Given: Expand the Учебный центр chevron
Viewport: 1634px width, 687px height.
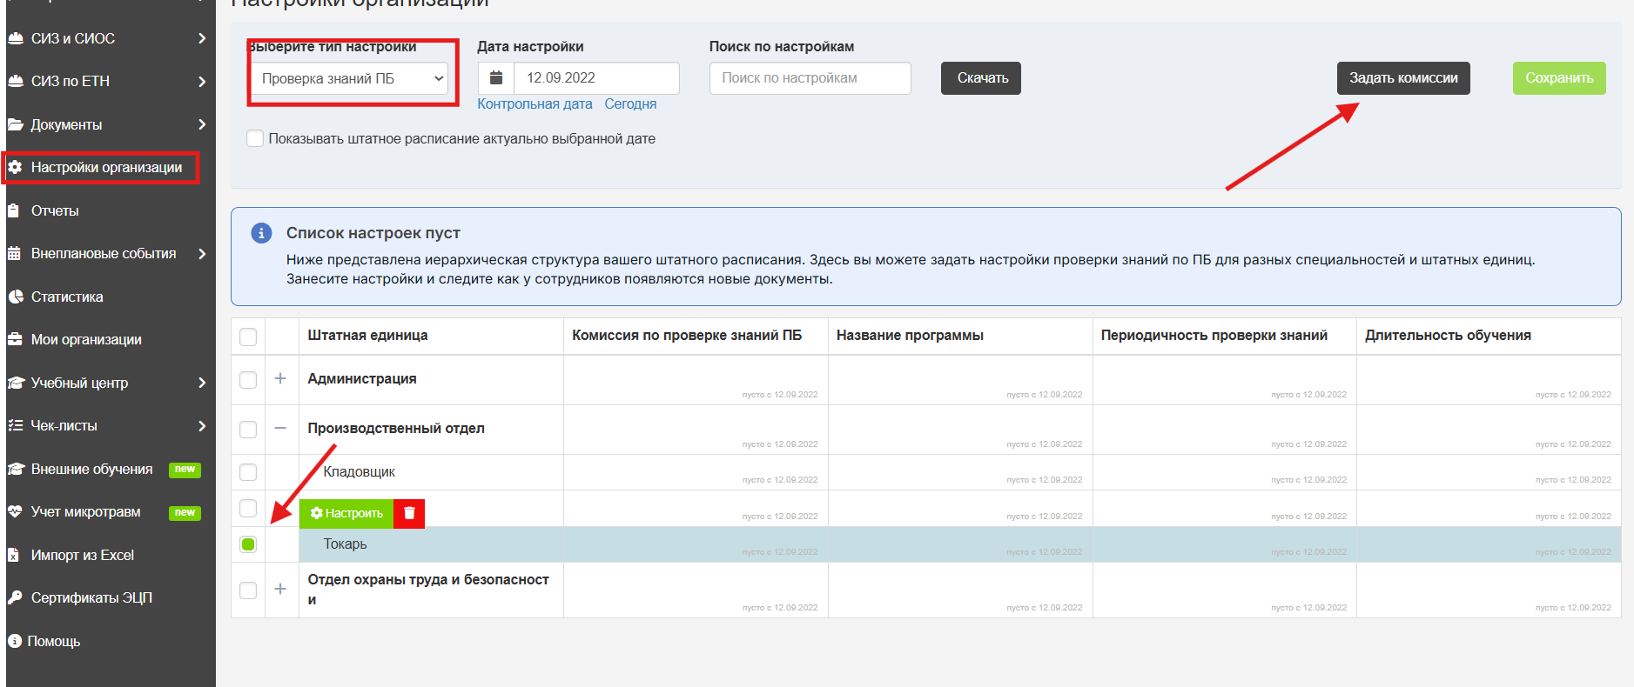Looking at the screenshot, I should pos(202,383).
